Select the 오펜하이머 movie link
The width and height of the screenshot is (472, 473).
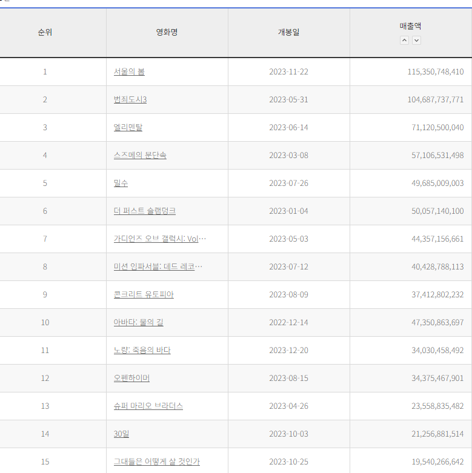131,378
